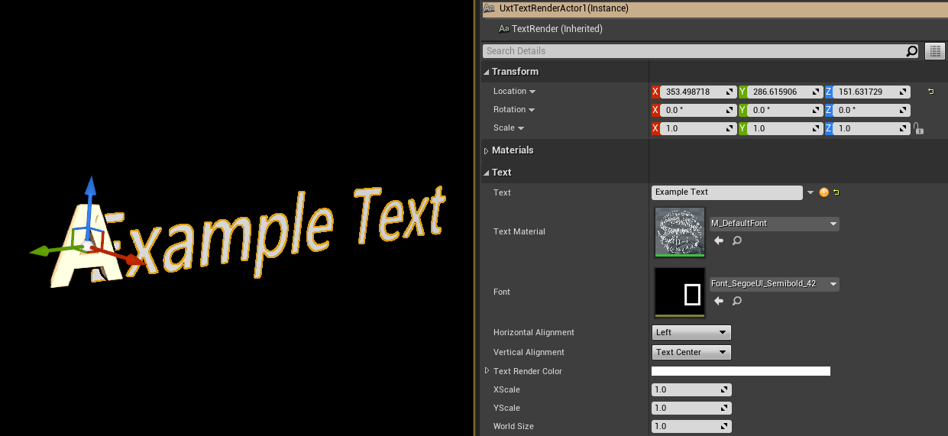Use selected asset arrow for Font
The width and height of the screenshot is (948, 436).
719,301
